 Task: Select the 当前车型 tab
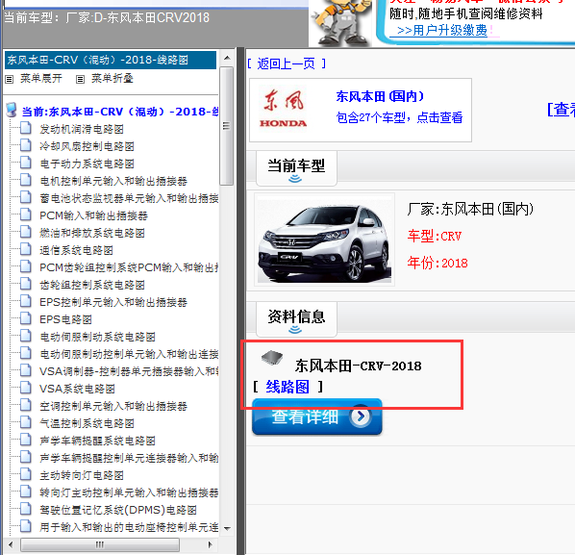[296, 168]
